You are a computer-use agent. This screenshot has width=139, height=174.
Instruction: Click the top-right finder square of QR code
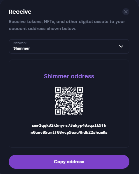coord(80,90)
